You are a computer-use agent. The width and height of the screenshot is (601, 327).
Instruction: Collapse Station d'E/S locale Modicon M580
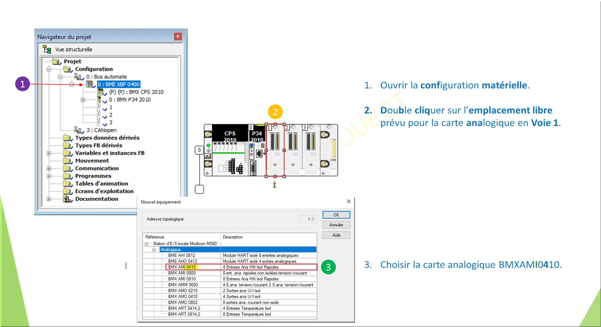(146, 244)
